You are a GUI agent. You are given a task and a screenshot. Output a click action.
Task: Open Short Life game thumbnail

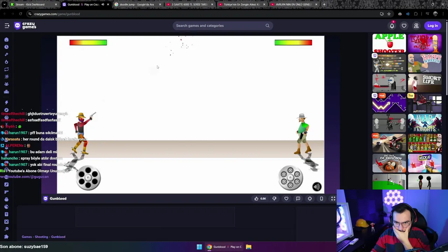click(x=425, y=83)
